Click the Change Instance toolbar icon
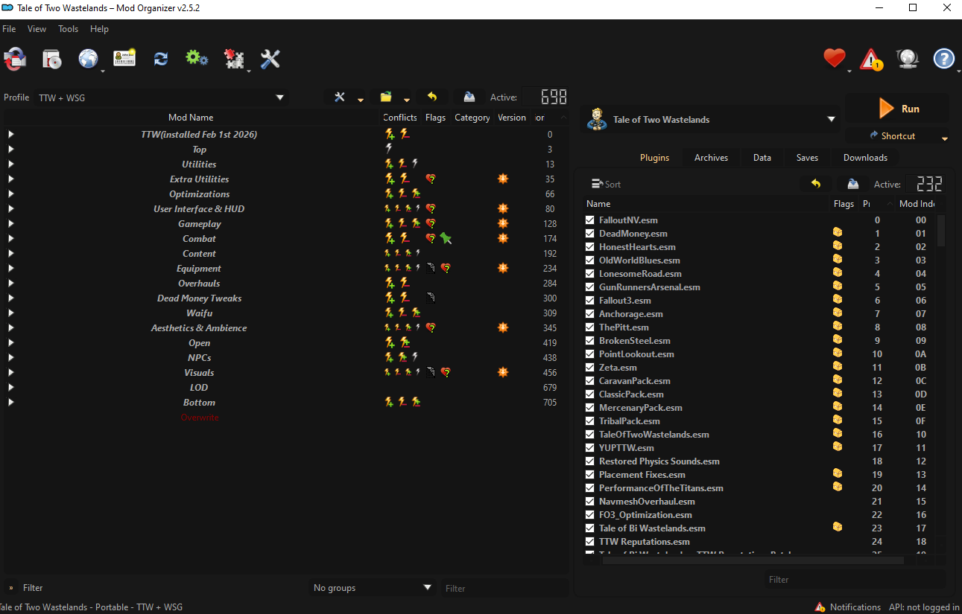This screenshot has width=962, height=614. (15, 59)
